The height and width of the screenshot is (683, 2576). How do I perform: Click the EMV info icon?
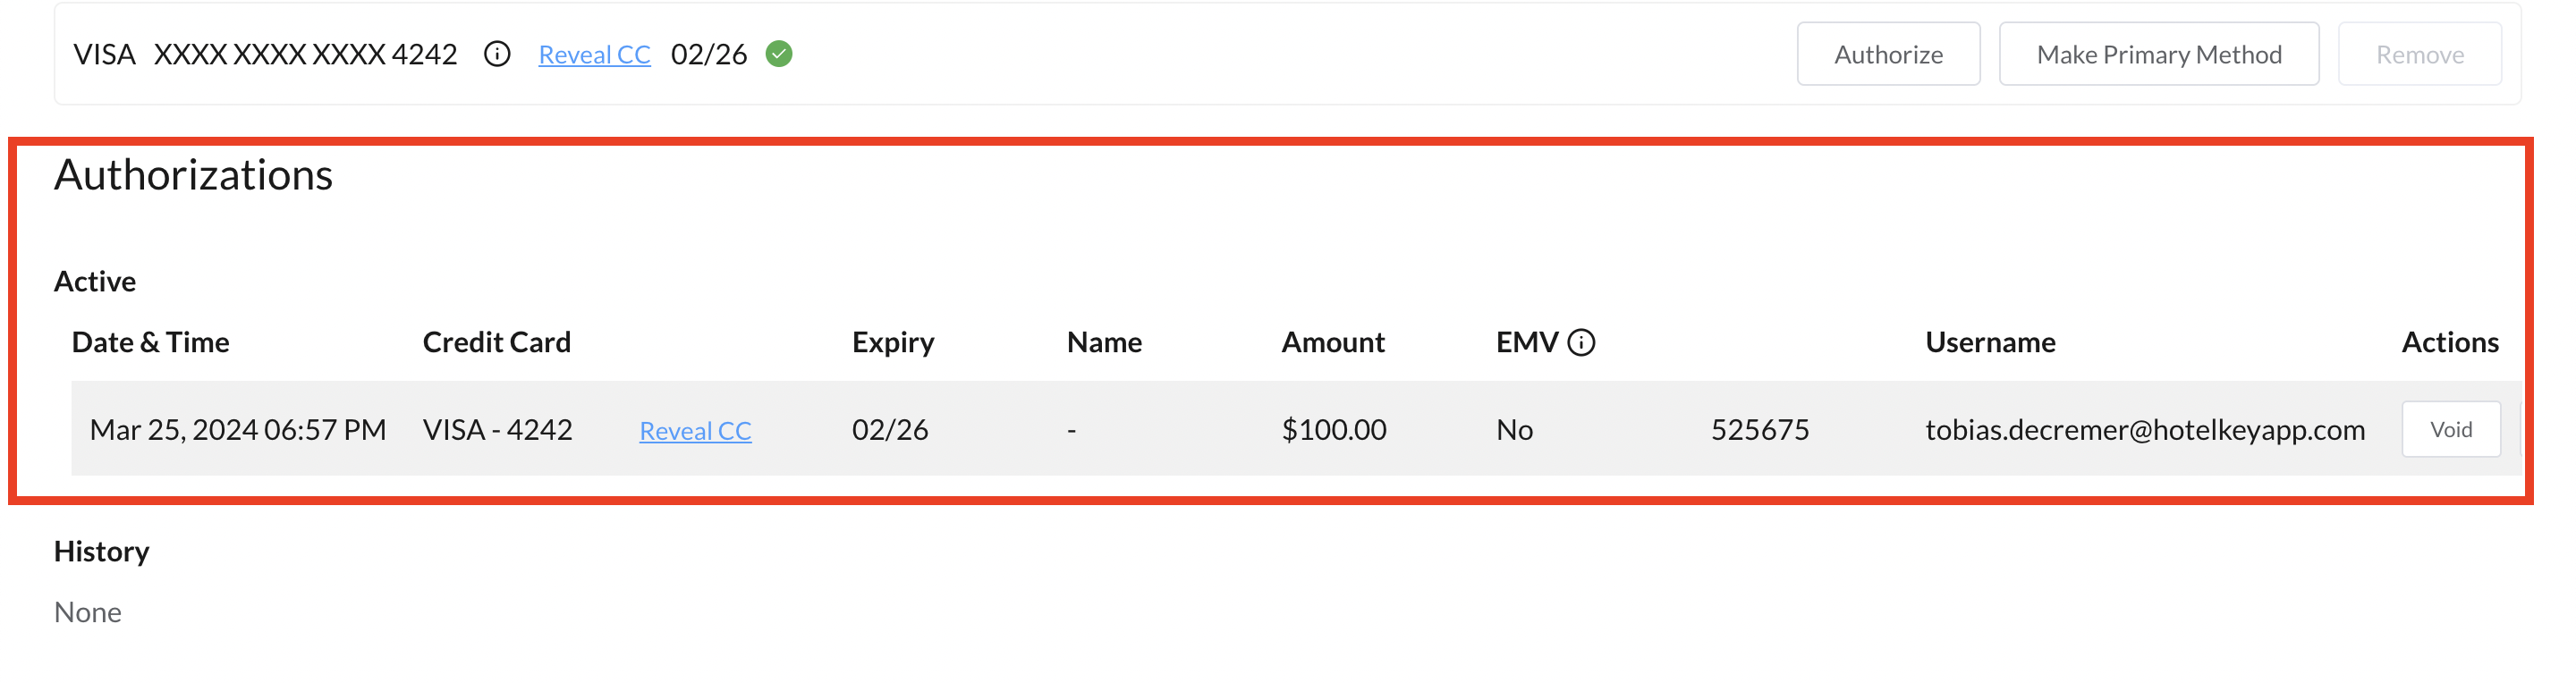click(1581, 343)
